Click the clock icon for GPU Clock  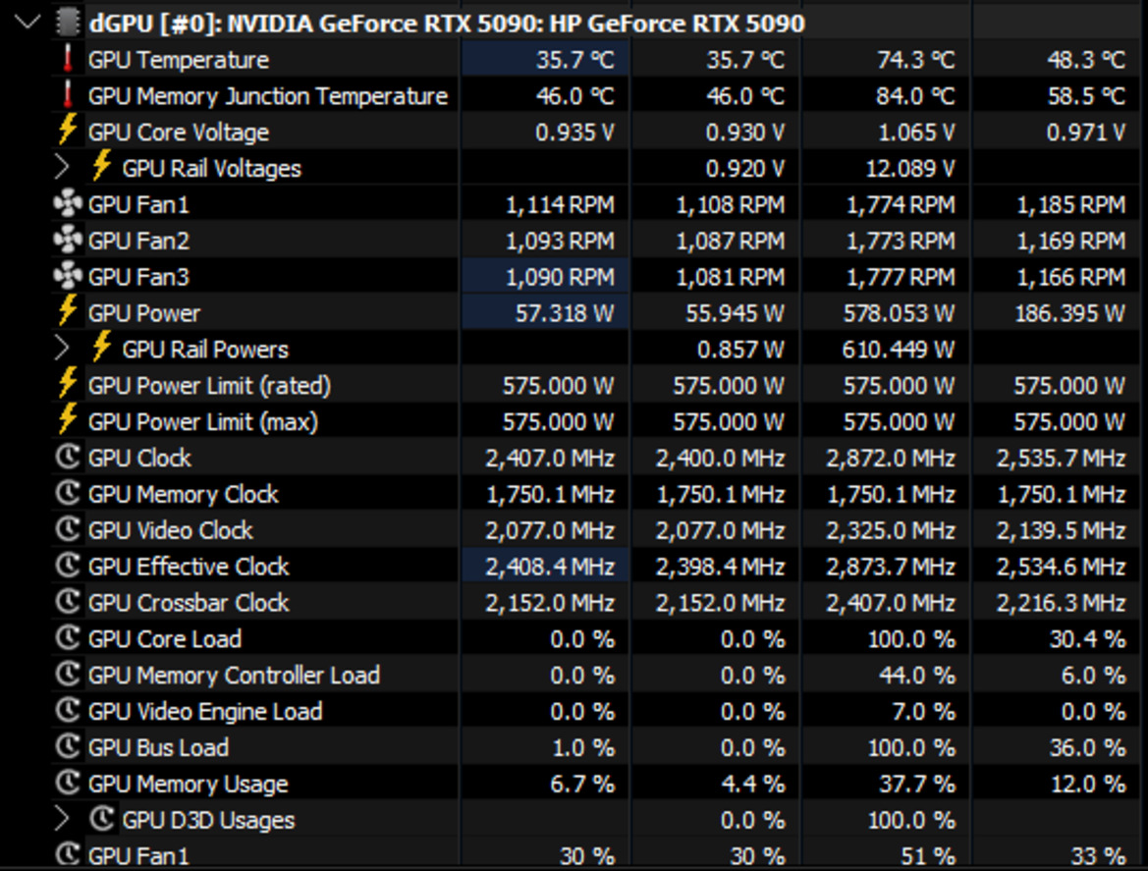tap(68, 457)
